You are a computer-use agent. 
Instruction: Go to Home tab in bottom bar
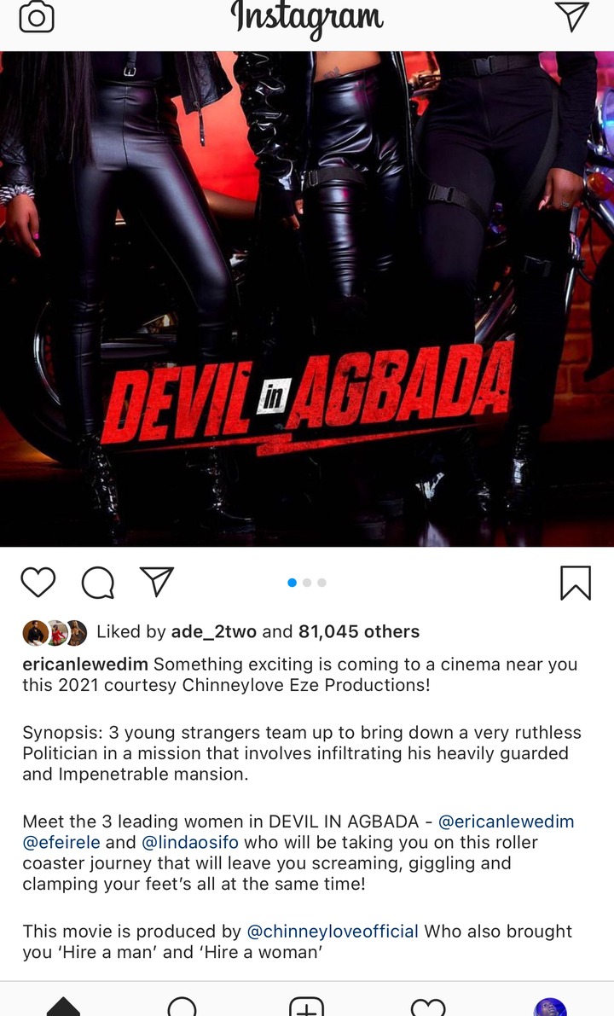[63, 1007]
